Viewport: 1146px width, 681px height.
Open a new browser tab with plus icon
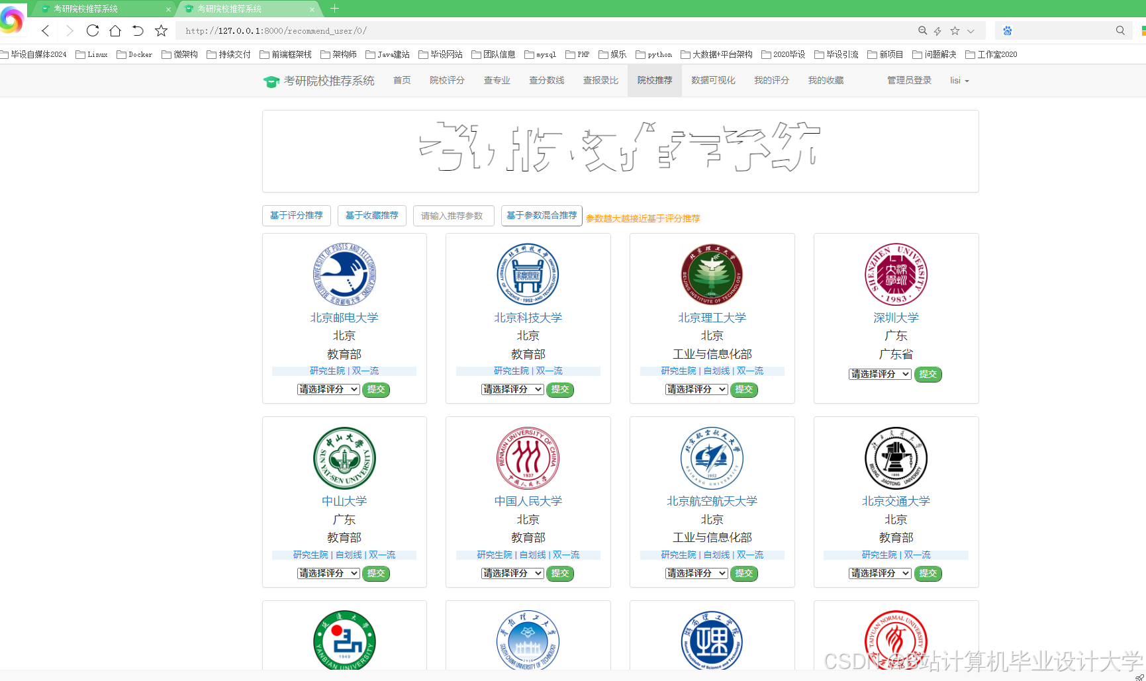click(x=334, y=9)
